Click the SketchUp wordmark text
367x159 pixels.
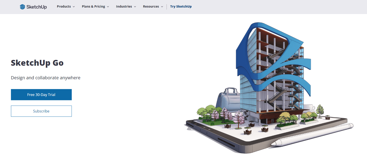point(36,7)
